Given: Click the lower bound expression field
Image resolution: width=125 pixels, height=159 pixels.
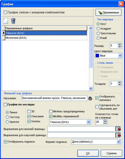Looking at the screenshot, I should click(x=81, y=129).
